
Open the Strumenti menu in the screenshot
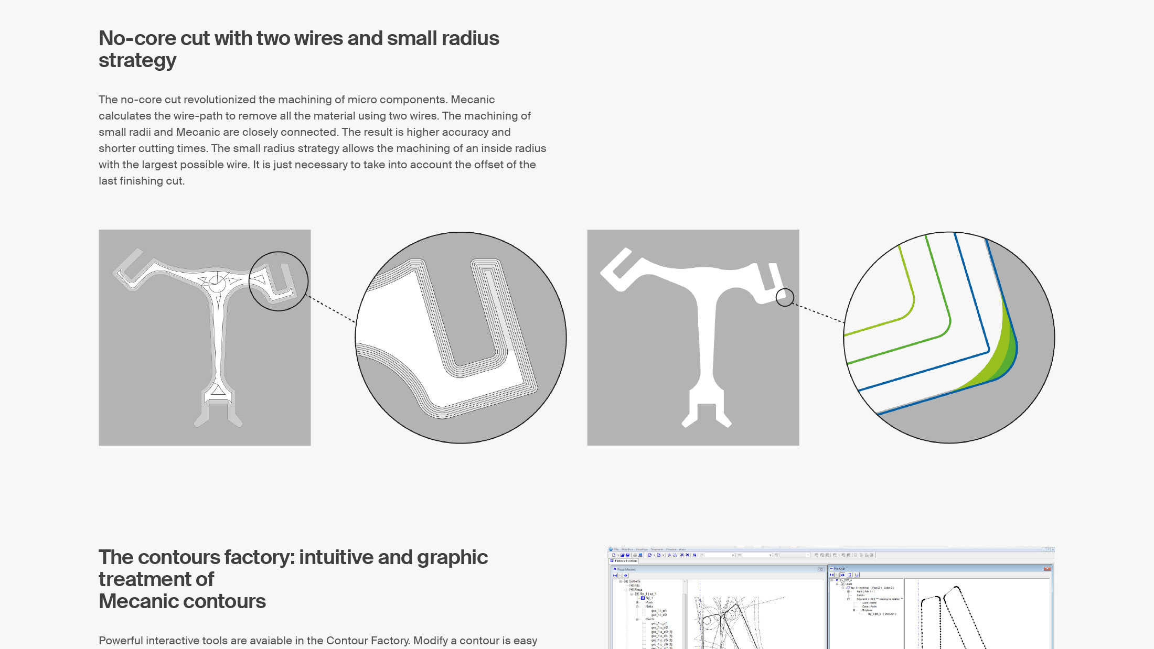657,549
